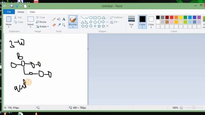Pick the pink color swatch
The height and width of the screenshot is (115, 205).
tap(172, 22)
